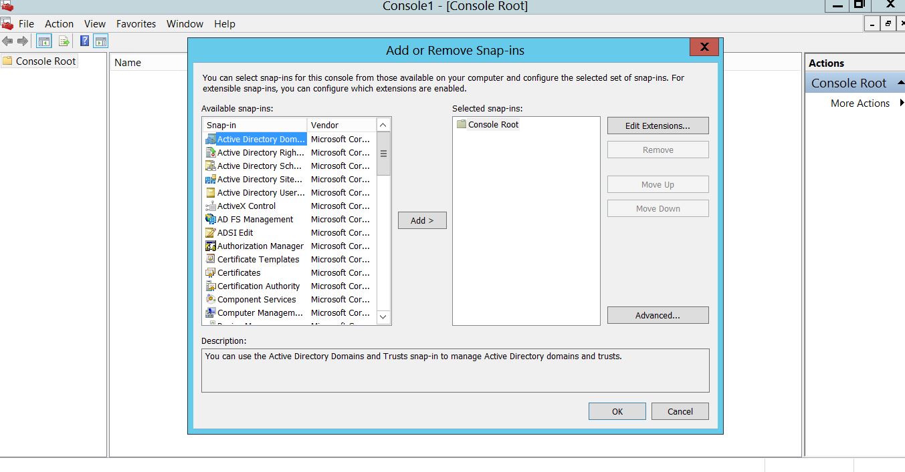Click the Active Directory Users snap-in icon

[x=211, y=192]
